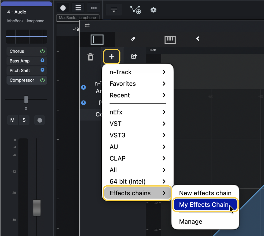
Task: Open the Effects chains menu item
Action: click(x=138, y=193)
